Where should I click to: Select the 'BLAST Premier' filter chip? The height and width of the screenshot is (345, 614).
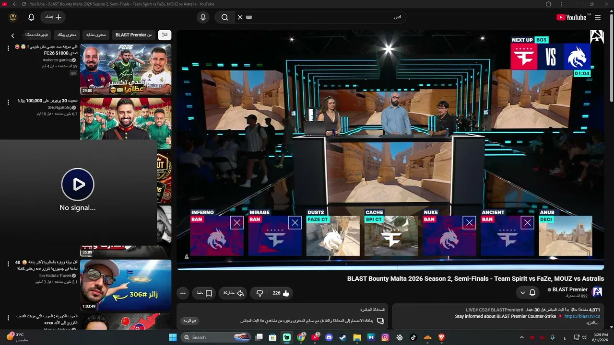pyautogui.click(x=133, y=35)
